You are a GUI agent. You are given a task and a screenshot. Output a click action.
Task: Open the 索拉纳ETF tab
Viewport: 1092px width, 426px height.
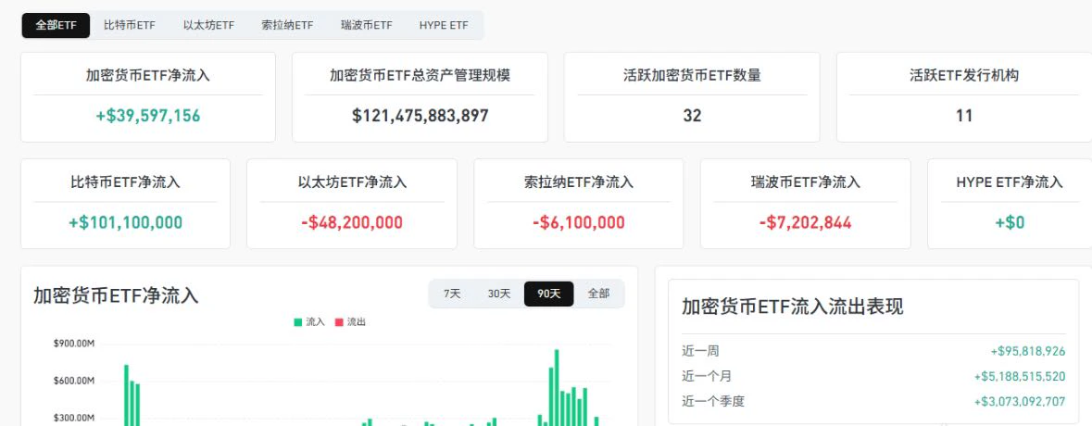click(287, 25)
